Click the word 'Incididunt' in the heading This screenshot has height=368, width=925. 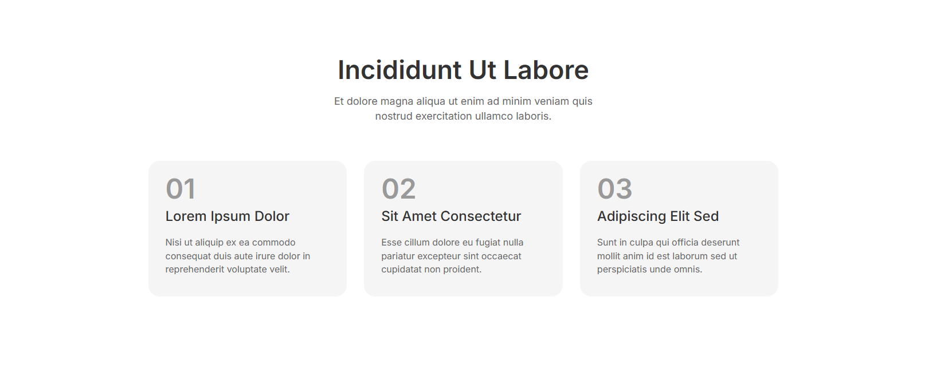399,70
